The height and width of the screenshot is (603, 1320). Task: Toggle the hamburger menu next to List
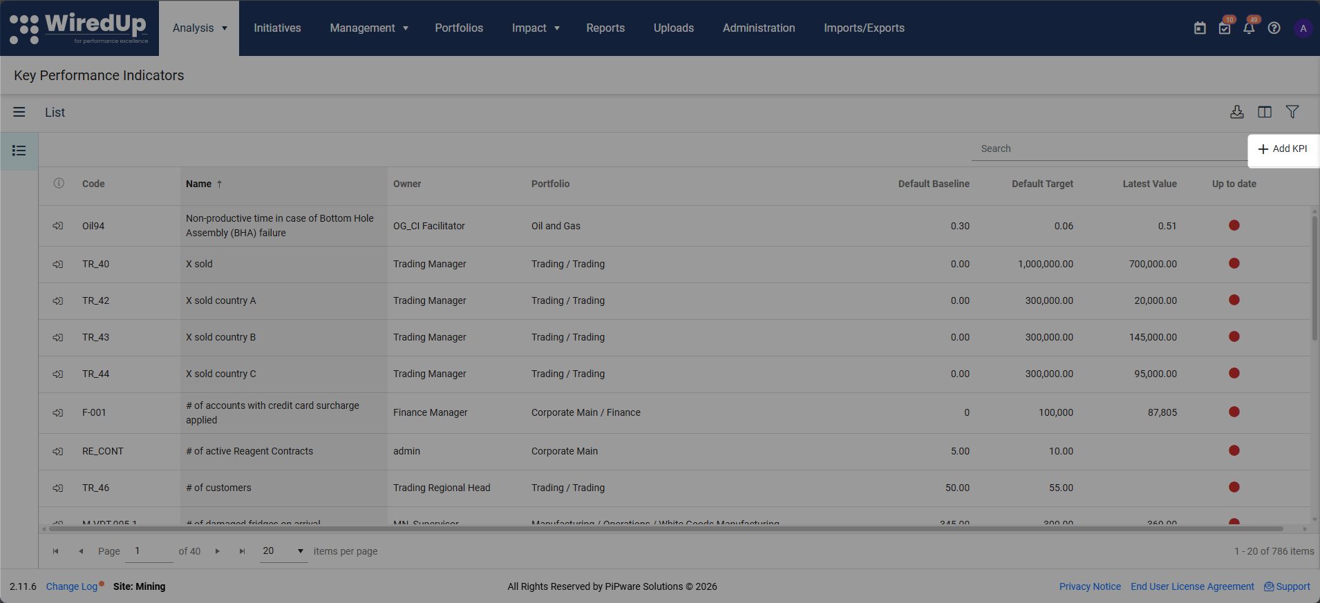19,112
